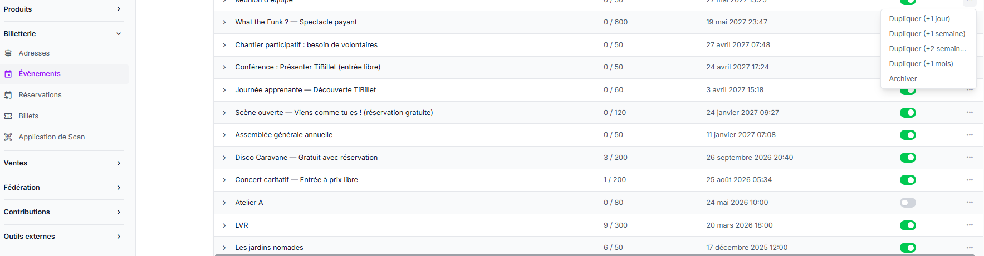The image size is (984, 256).
Task: Open the Journée apprenante — Découverte TiBillet event
Action: [x=305, y=90]
